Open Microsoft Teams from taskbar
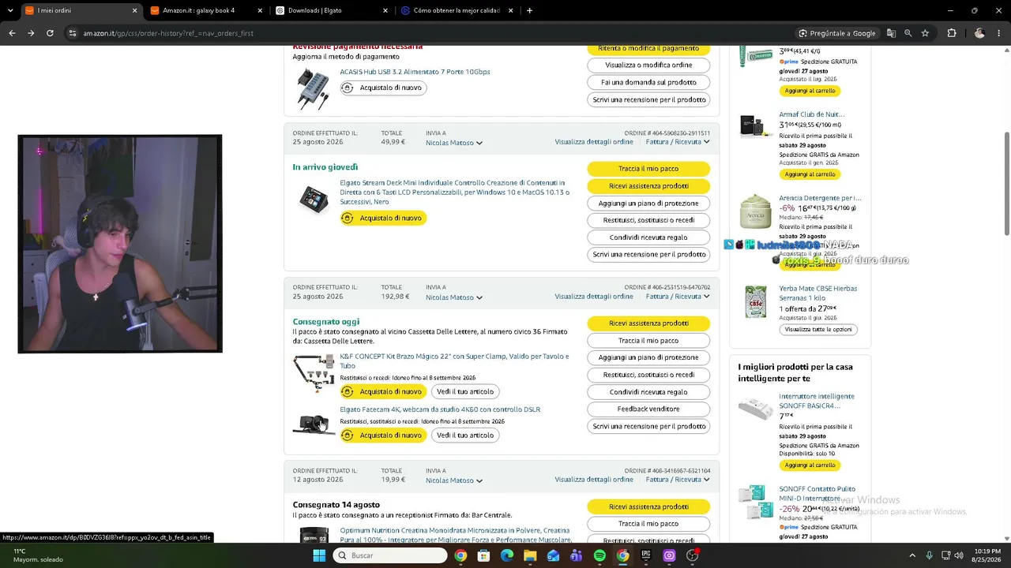Viewport: 1011px width, 568px height. pyautogui.click(x=577, y=555)
